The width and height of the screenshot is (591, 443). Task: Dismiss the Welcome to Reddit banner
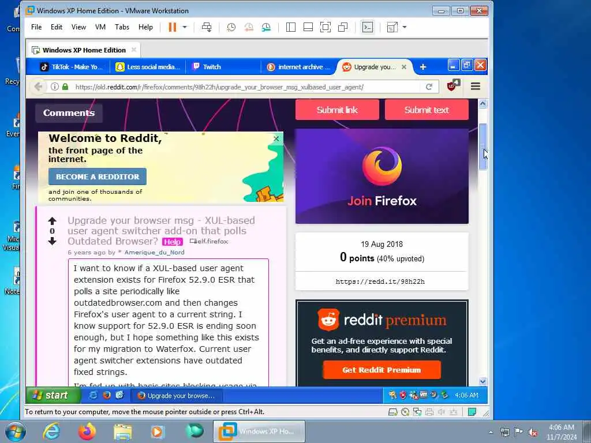tap(276, 138)
